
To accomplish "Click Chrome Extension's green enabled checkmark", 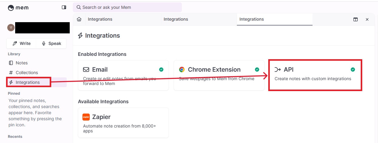I will [257, 70].
